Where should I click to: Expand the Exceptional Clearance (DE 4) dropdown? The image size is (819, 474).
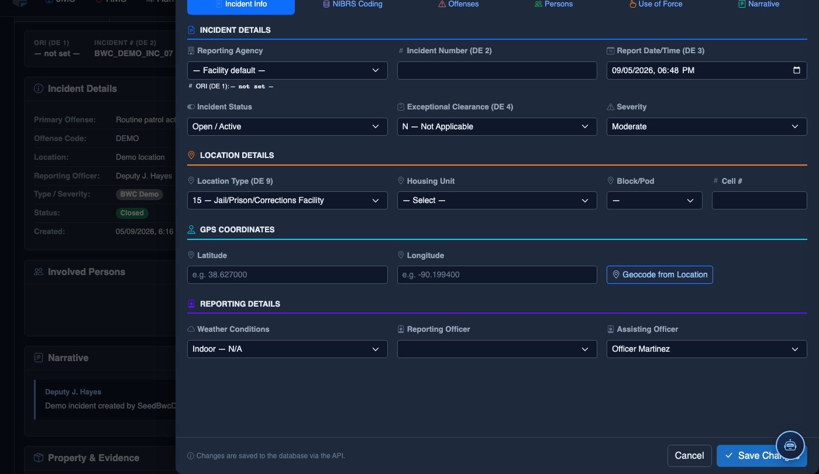click(x=497, y=126)
